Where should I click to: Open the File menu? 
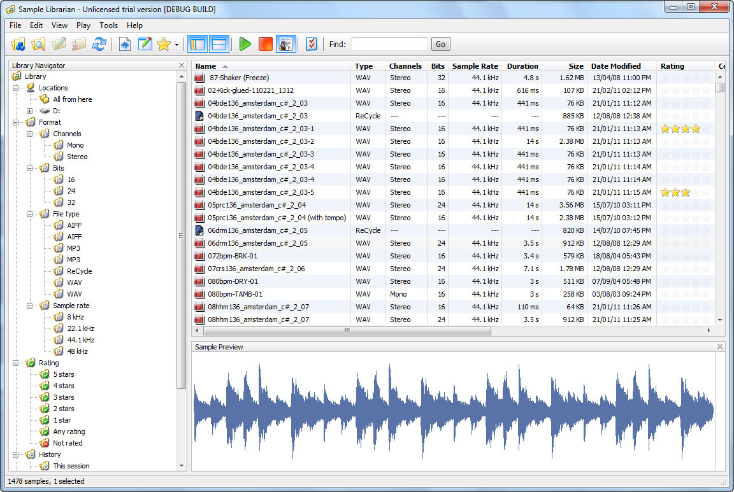pyautogui.click(x=15, y=25)
